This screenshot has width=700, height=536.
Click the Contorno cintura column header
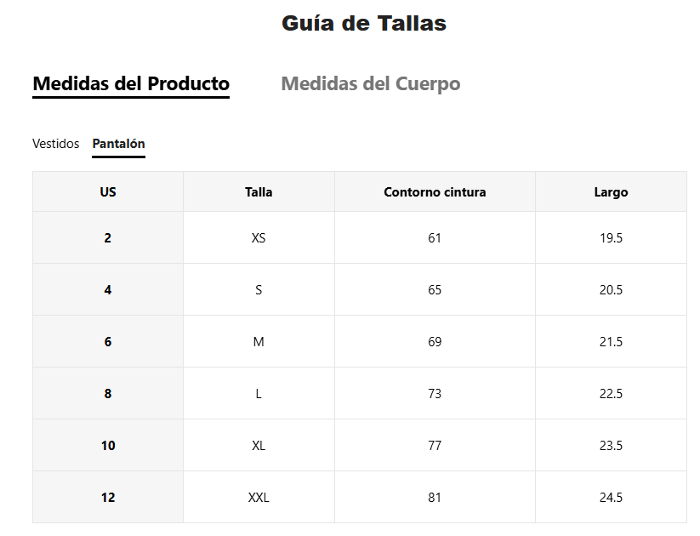(435, 191)
